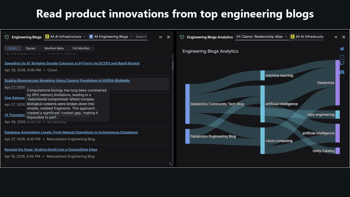Image resolution: width=350 pixels, height=197 pixels.
Task: Click the middle artificial intelligence Sankey node
Action: point(262,104)
